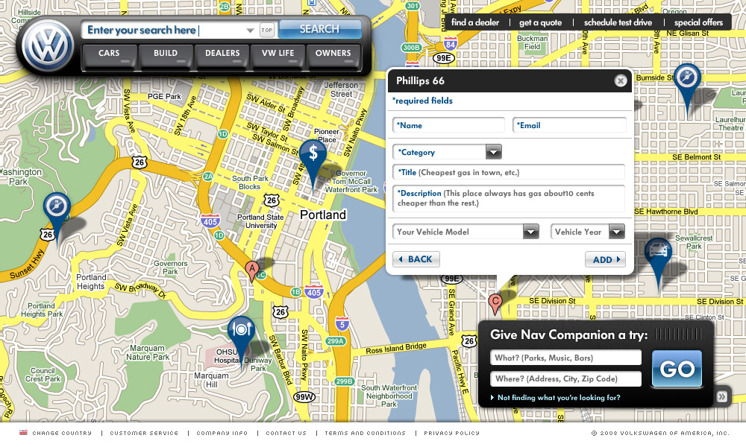Open the get a quote link
This screenshot has width=746, height=447.
(540, 23)
